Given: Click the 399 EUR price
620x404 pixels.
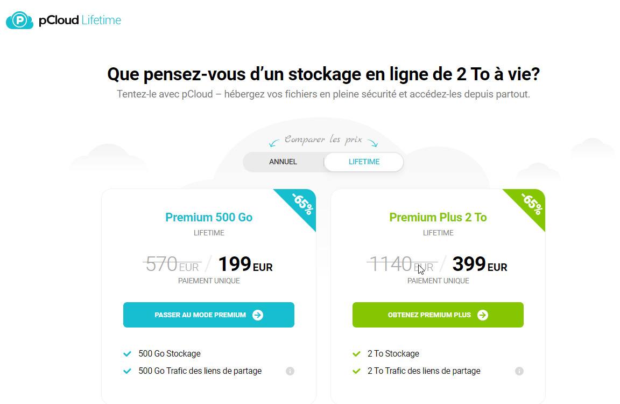Looking at the screenshot, I should 479,264.
